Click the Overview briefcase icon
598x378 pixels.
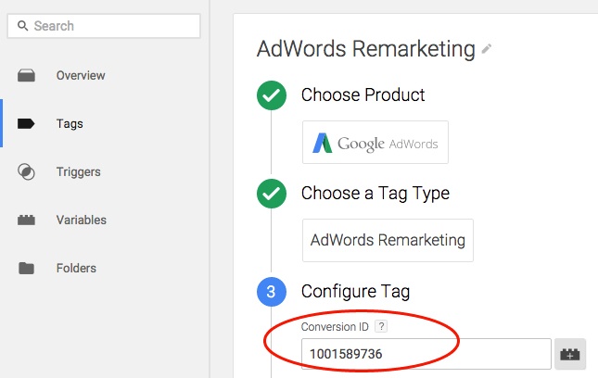click(27, 76)
